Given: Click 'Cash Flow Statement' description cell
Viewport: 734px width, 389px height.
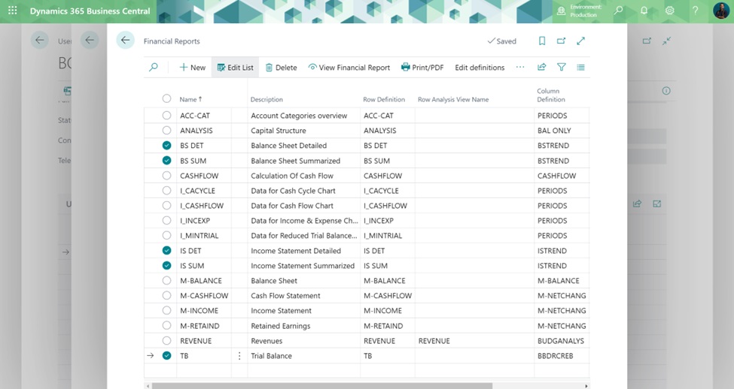Looking at the screenshot, I should coord(303,296).
